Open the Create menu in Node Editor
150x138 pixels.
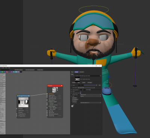[x=3, y=68]
